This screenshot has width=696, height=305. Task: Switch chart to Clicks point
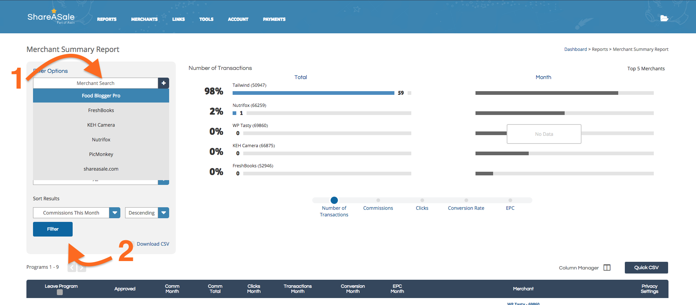[x=422, y=200]
